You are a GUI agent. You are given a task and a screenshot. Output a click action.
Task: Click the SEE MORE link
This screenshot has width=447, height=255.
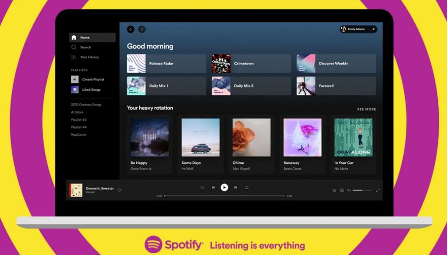coord(366,109)
